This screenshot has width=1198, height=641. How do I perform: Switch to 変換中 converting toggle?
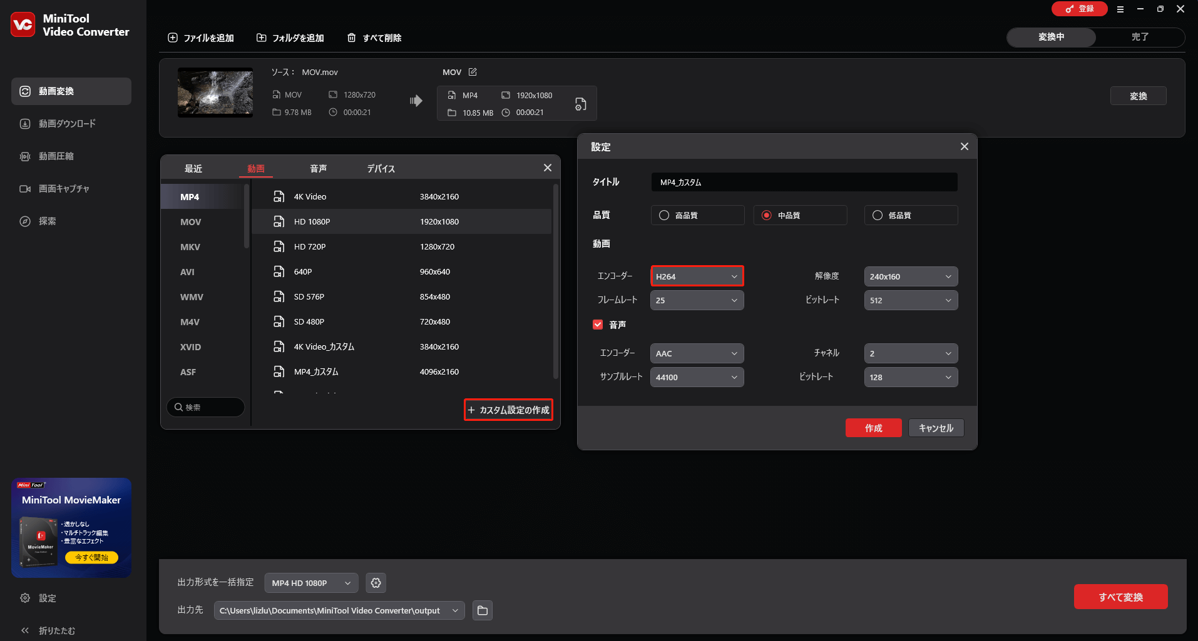pos(1051,37)
